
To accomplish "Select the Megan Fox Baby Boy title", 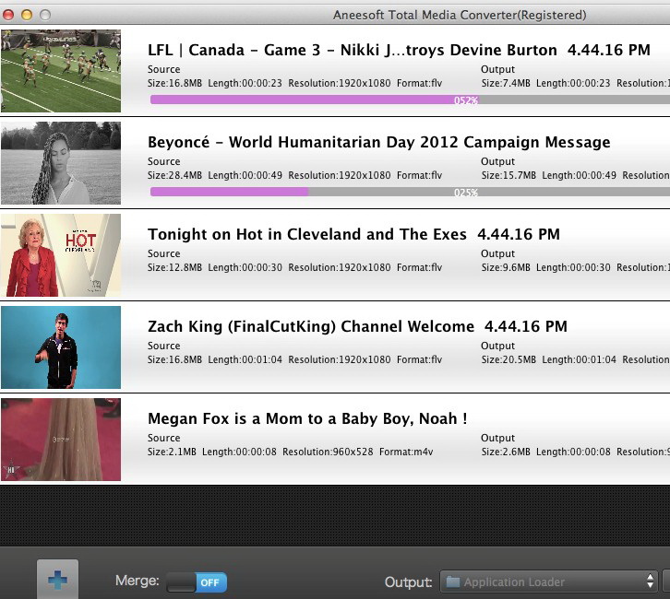I will click(x=307, y=418).
